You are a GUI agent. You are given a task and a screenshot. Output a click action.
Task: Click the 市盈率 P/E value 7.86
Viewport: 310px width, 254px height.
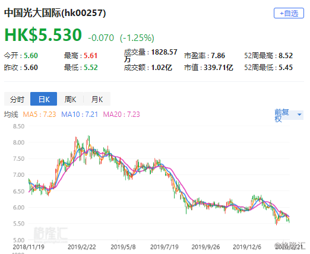point(218,56)
